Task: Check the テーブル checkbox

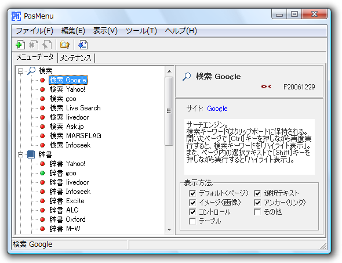Action: [192, 221]
